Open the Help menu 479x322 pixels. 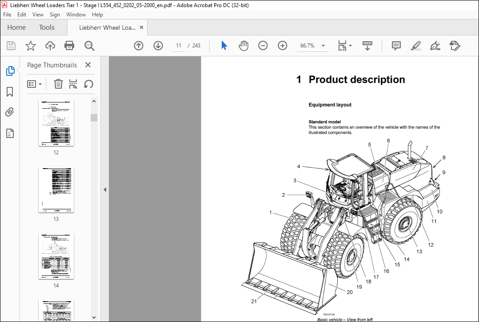tap(97, 14)
